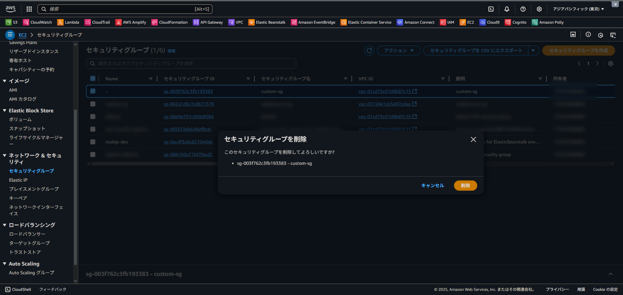Image resolution: width=623 pixels, height=295 pixels.
Task: Collapse the Auto Scaling section
Action: pyautogui.click(x=5, y=264)
